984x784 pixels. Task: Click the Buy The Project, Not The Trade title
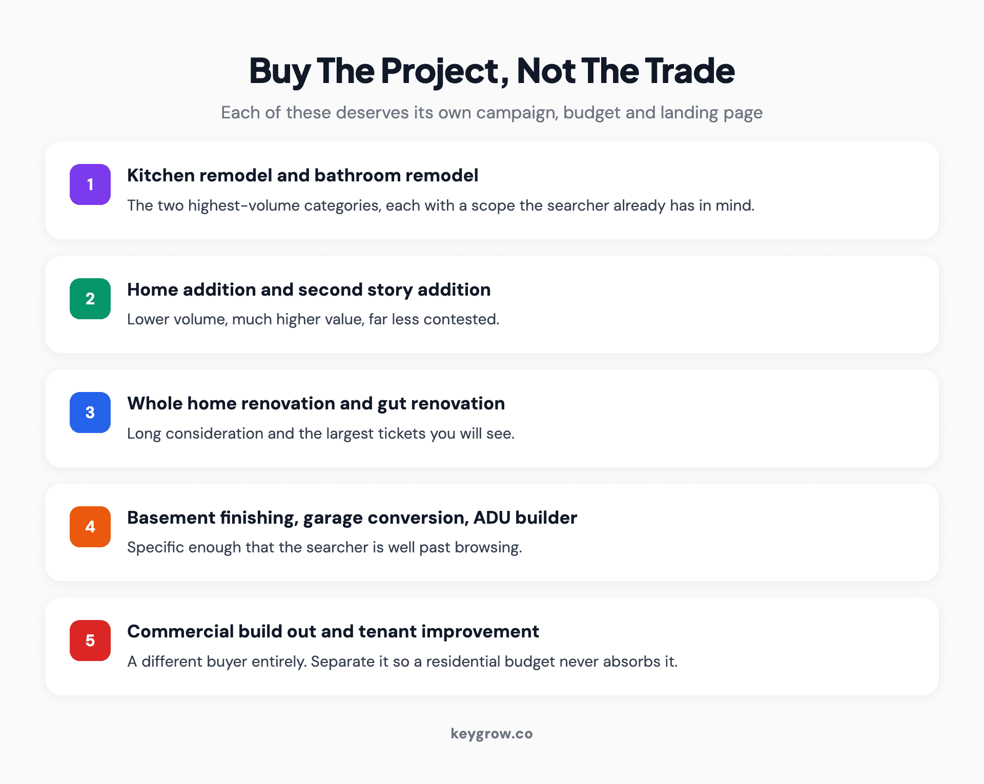(x=492, y=71)
